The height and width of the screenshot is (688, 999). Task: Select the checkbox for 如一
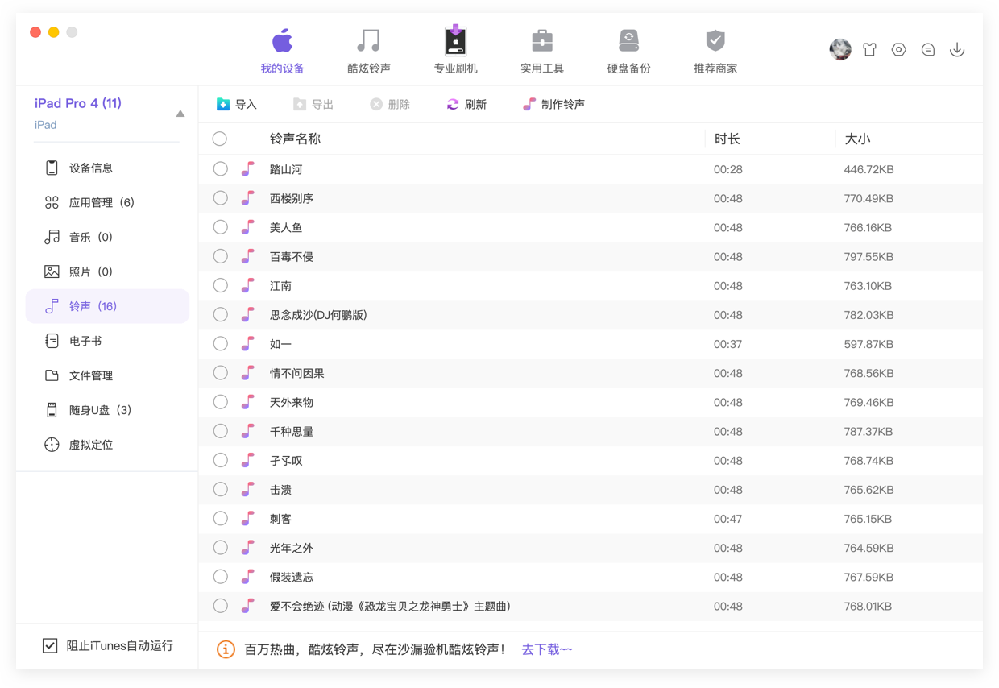[220, 344]
